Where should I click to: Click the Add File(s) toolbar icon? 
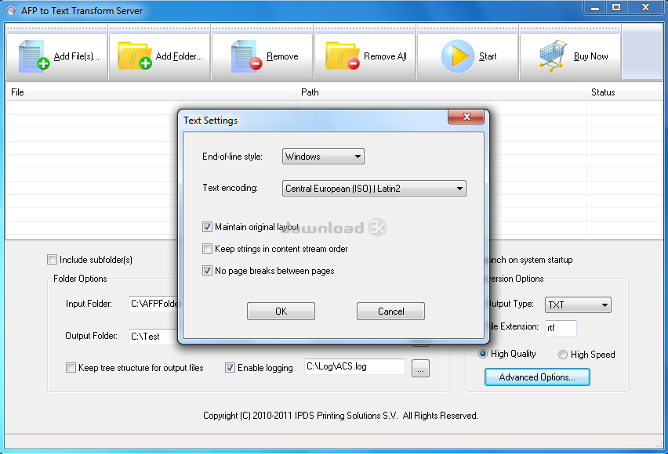pos(34,56)
